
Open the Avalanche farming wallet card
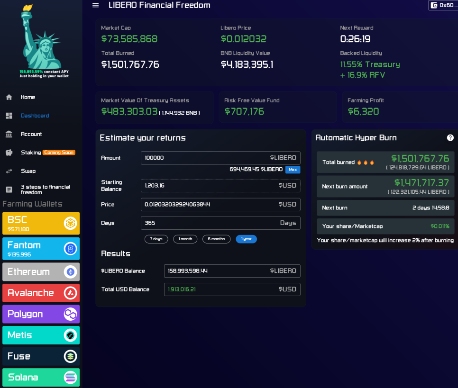click(41, 293)
